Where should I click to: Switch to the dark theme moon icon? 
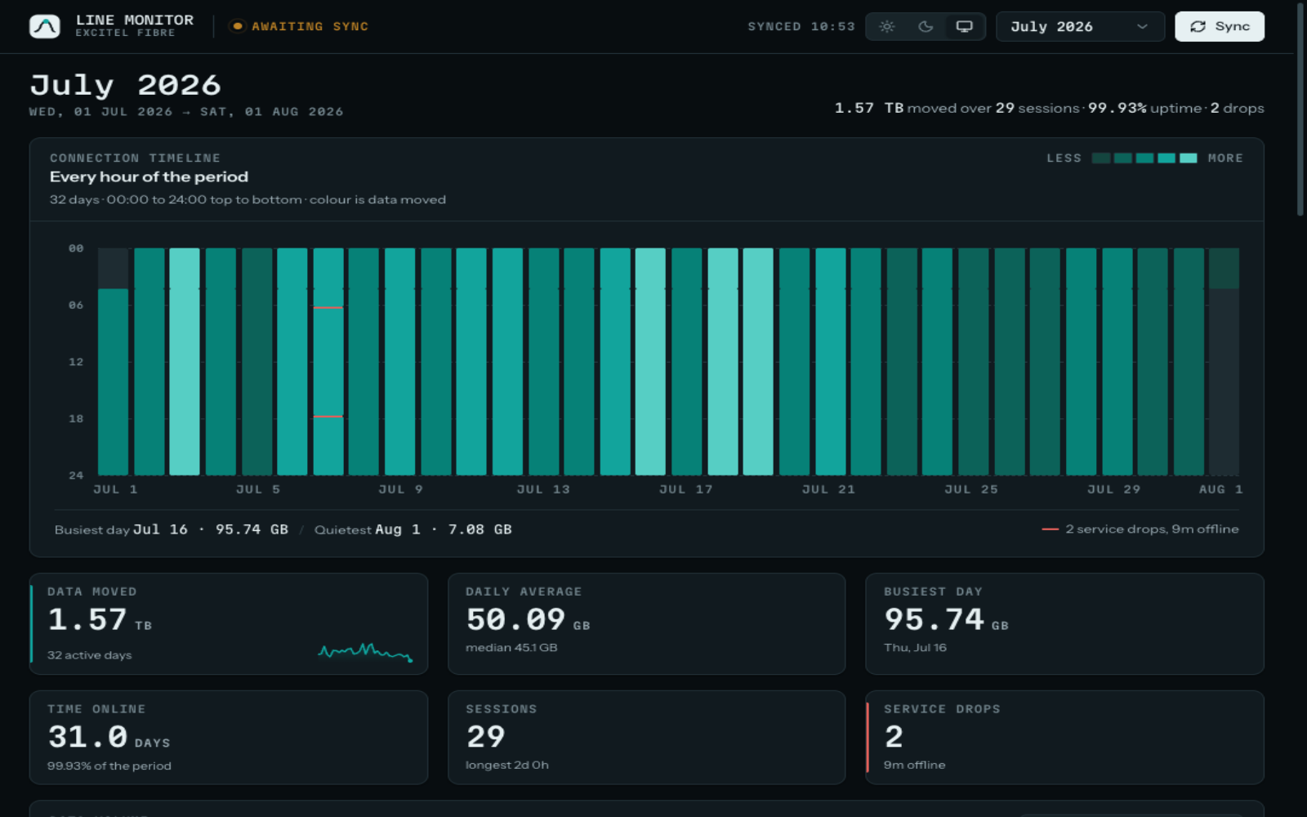pos(926,26)
